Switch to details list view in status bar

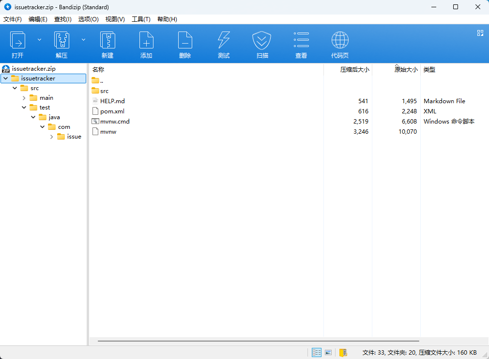click(317, 352)
